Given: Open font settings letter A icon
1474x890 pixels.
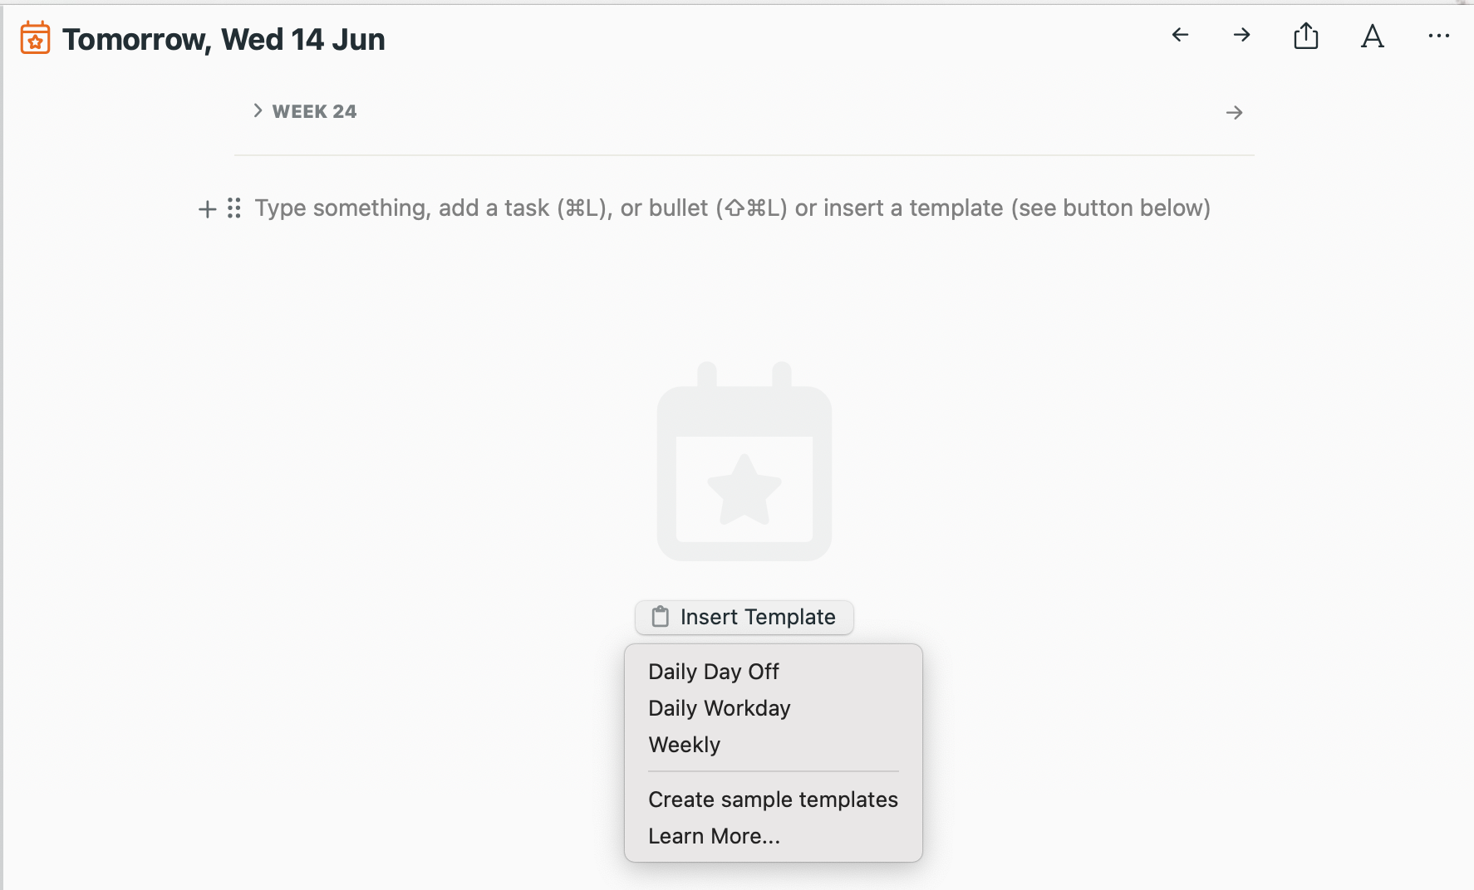Looking at the screenshot, I should [x=1373, y=36].
